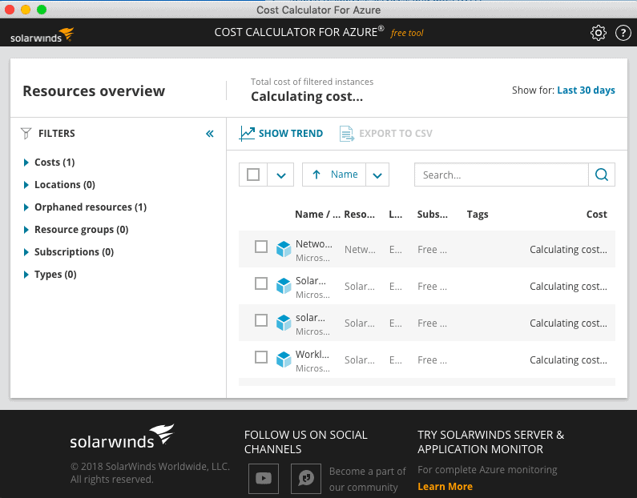Open the select-all options dropdown arrow
This screenshot has width=637, height=498.
coord(280,175)
